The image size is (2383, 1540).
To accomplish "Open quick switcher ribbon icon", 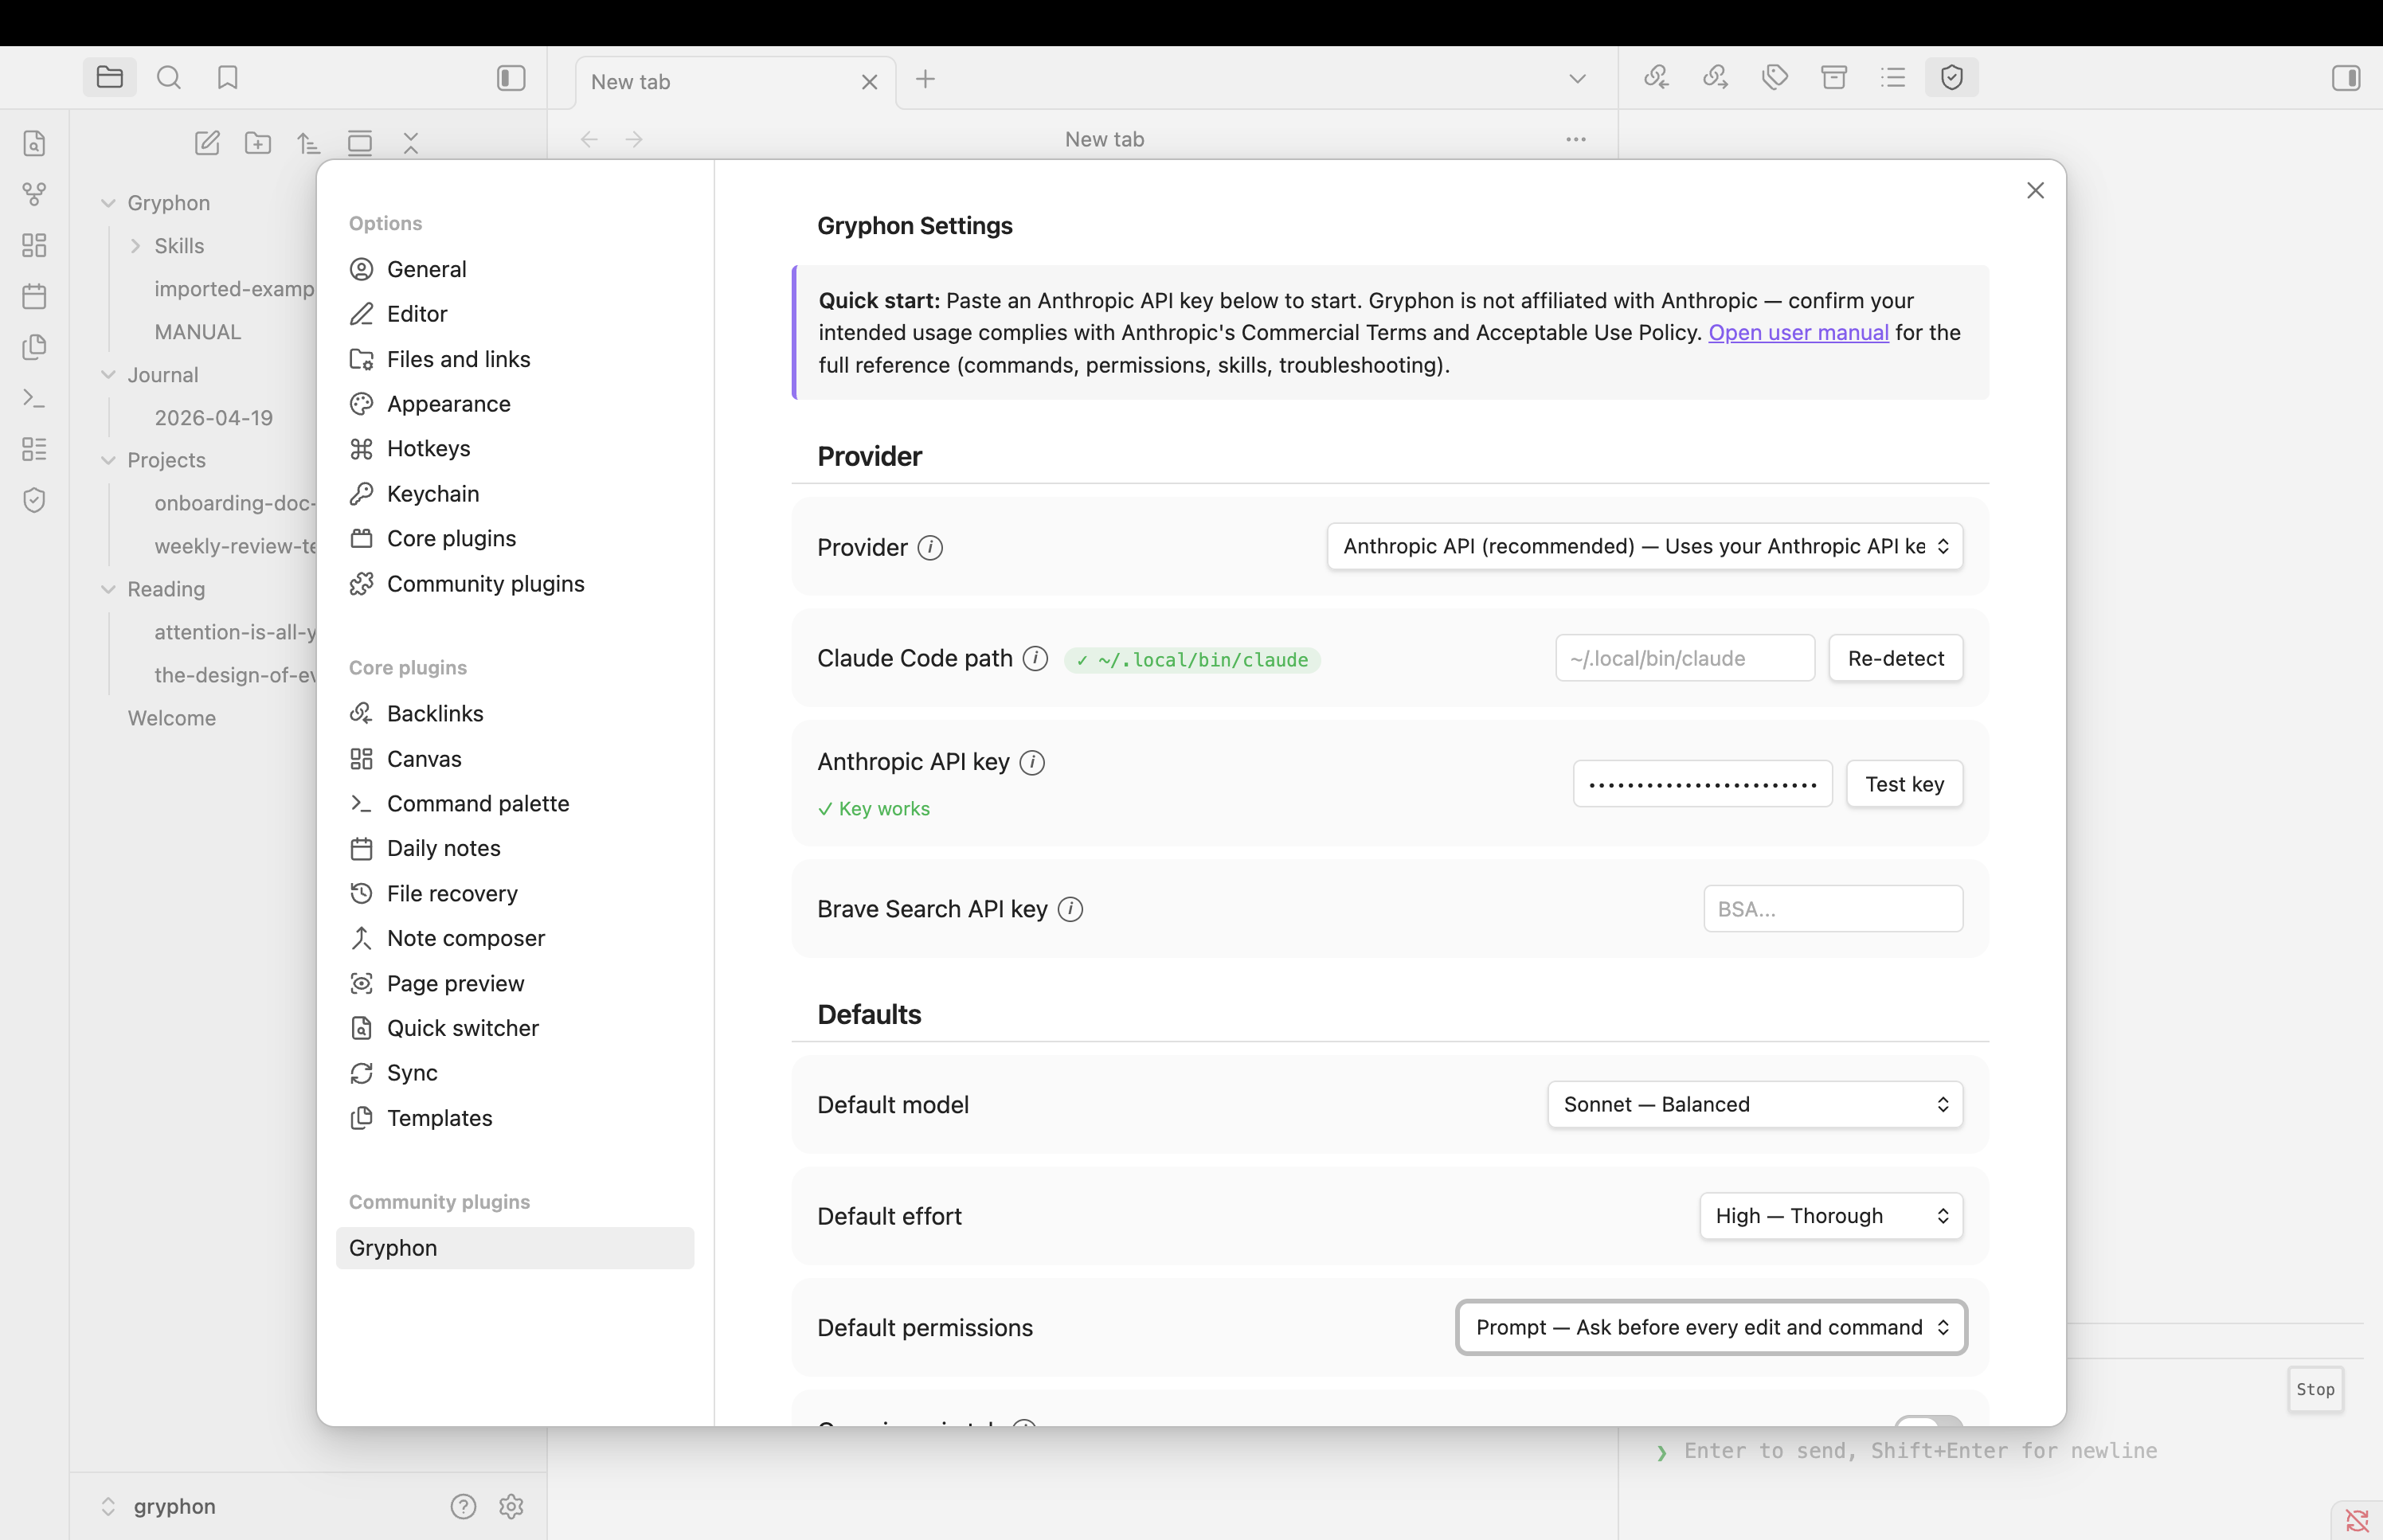I will pos(35,143).
